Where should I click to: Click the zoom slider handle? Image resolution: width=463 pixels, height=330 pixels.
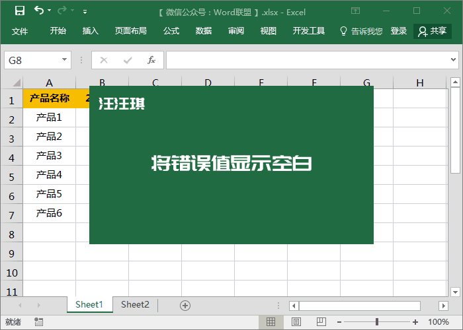click(x=377, y=322)
